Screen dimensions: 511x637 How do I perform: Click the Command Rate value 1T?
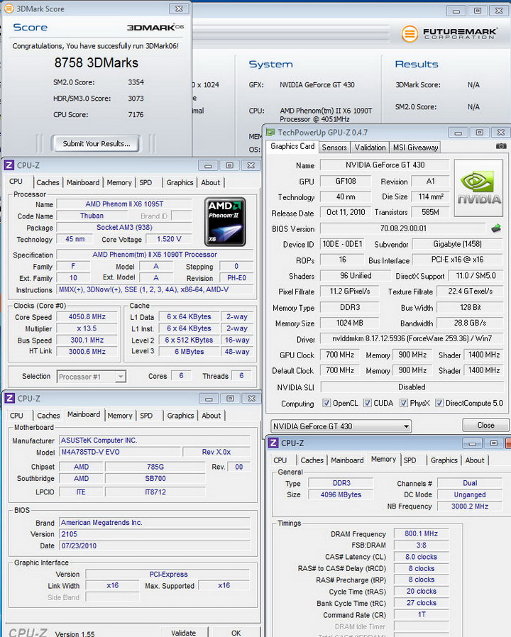[x=421, y=614]
